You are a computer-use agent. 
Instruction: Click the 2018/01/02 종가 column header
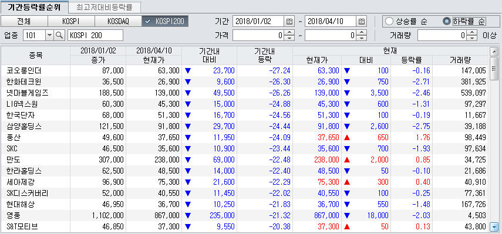pos(98,56)
